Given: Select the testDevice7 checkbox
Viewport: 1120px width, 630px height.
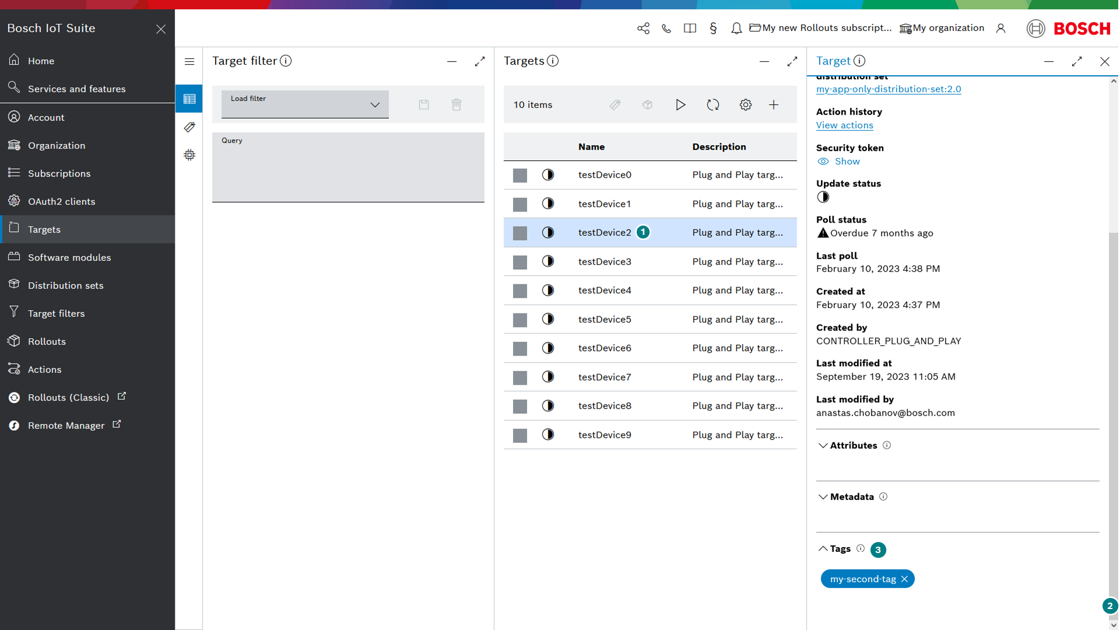Looking at the screenshot, I should (x=520, y=378).
